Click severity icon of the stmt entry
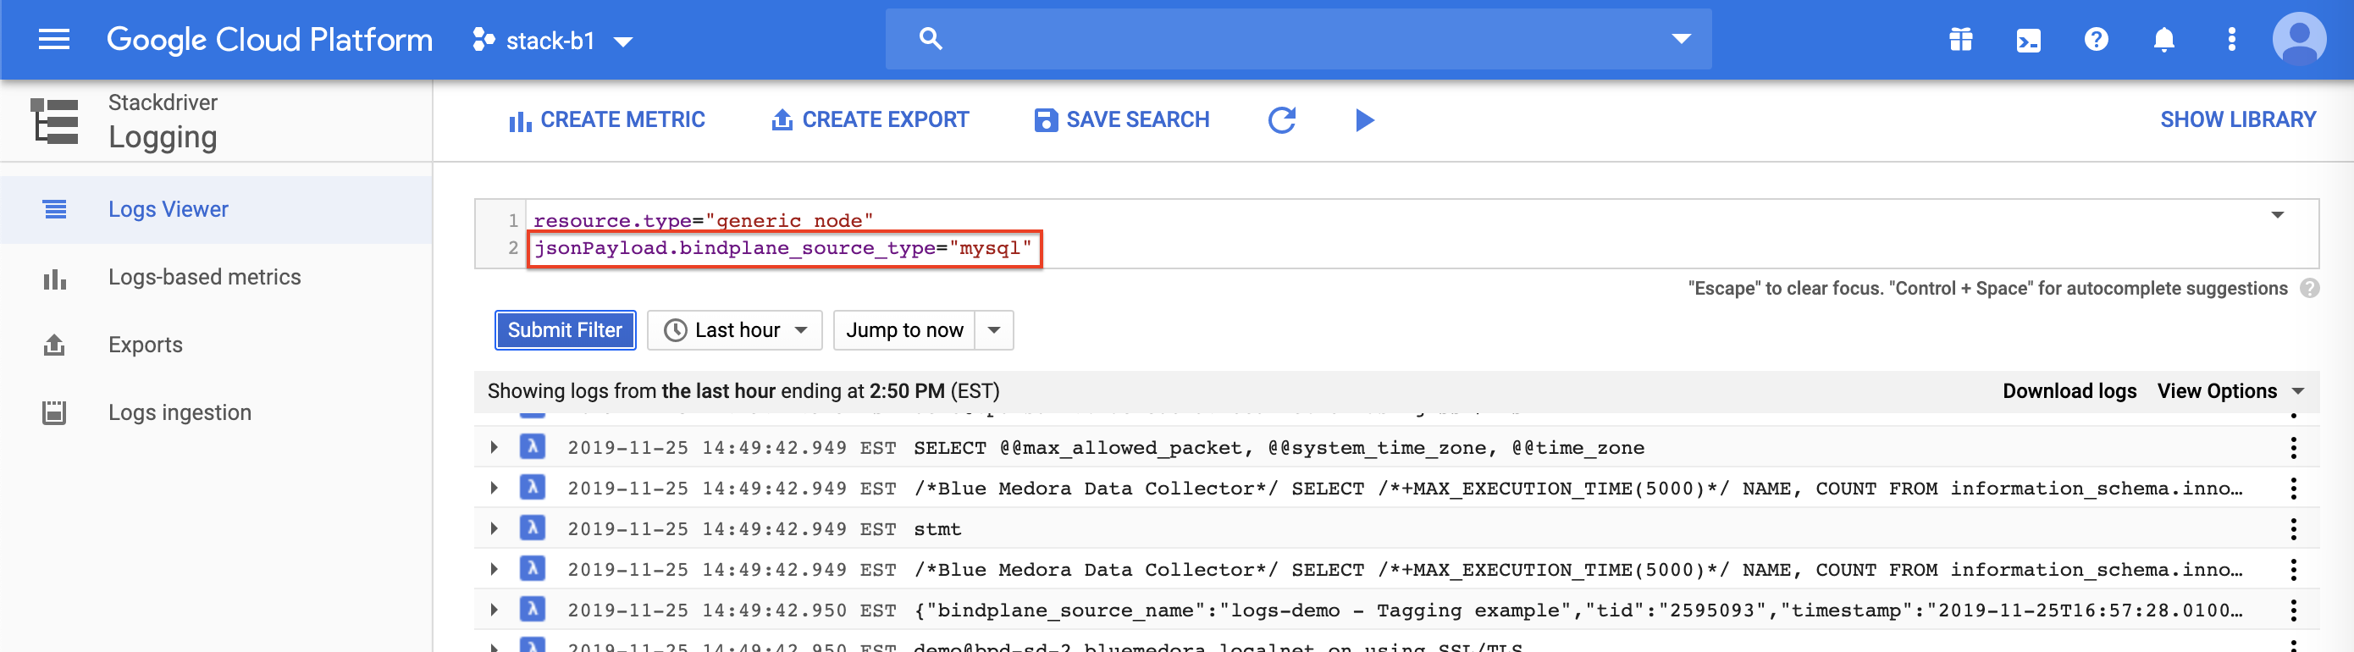The height and width of the screenshot is (652, 2354). pyautogui.click(x=533, y=528)
